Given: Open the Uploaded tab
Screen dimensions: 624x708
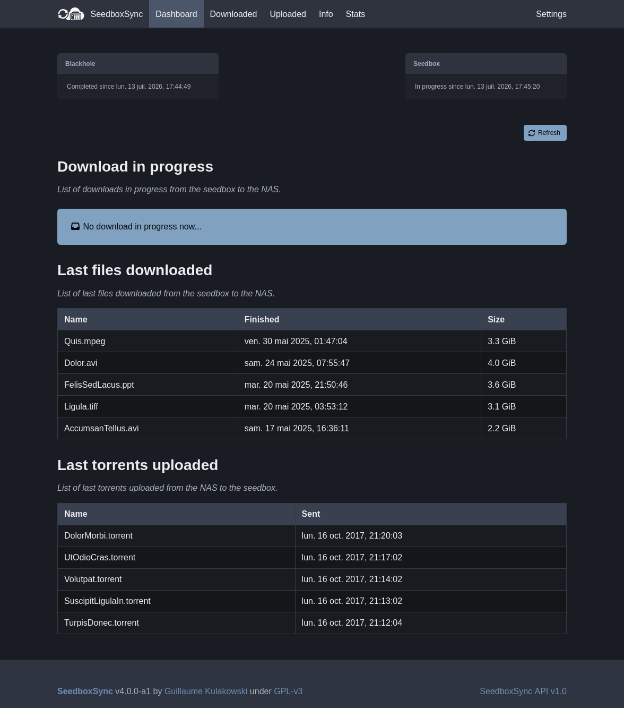Looking at the screenshot, I should tap(288, 14).
